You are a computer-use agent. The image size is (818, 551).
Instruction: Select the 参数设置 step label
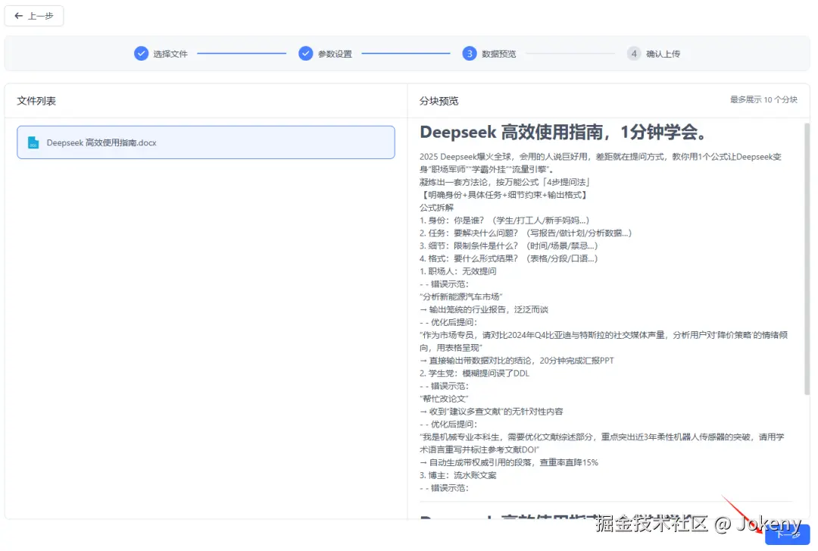(x=335, y=54)
